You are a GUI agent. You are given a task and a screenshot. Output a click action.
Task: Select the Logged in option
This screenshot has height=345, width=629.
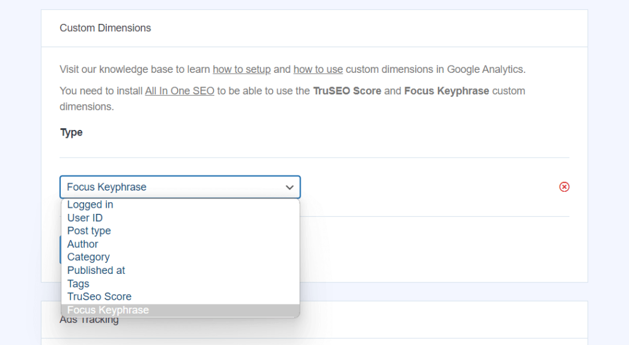pyautogui.click(x=90, y=205)
